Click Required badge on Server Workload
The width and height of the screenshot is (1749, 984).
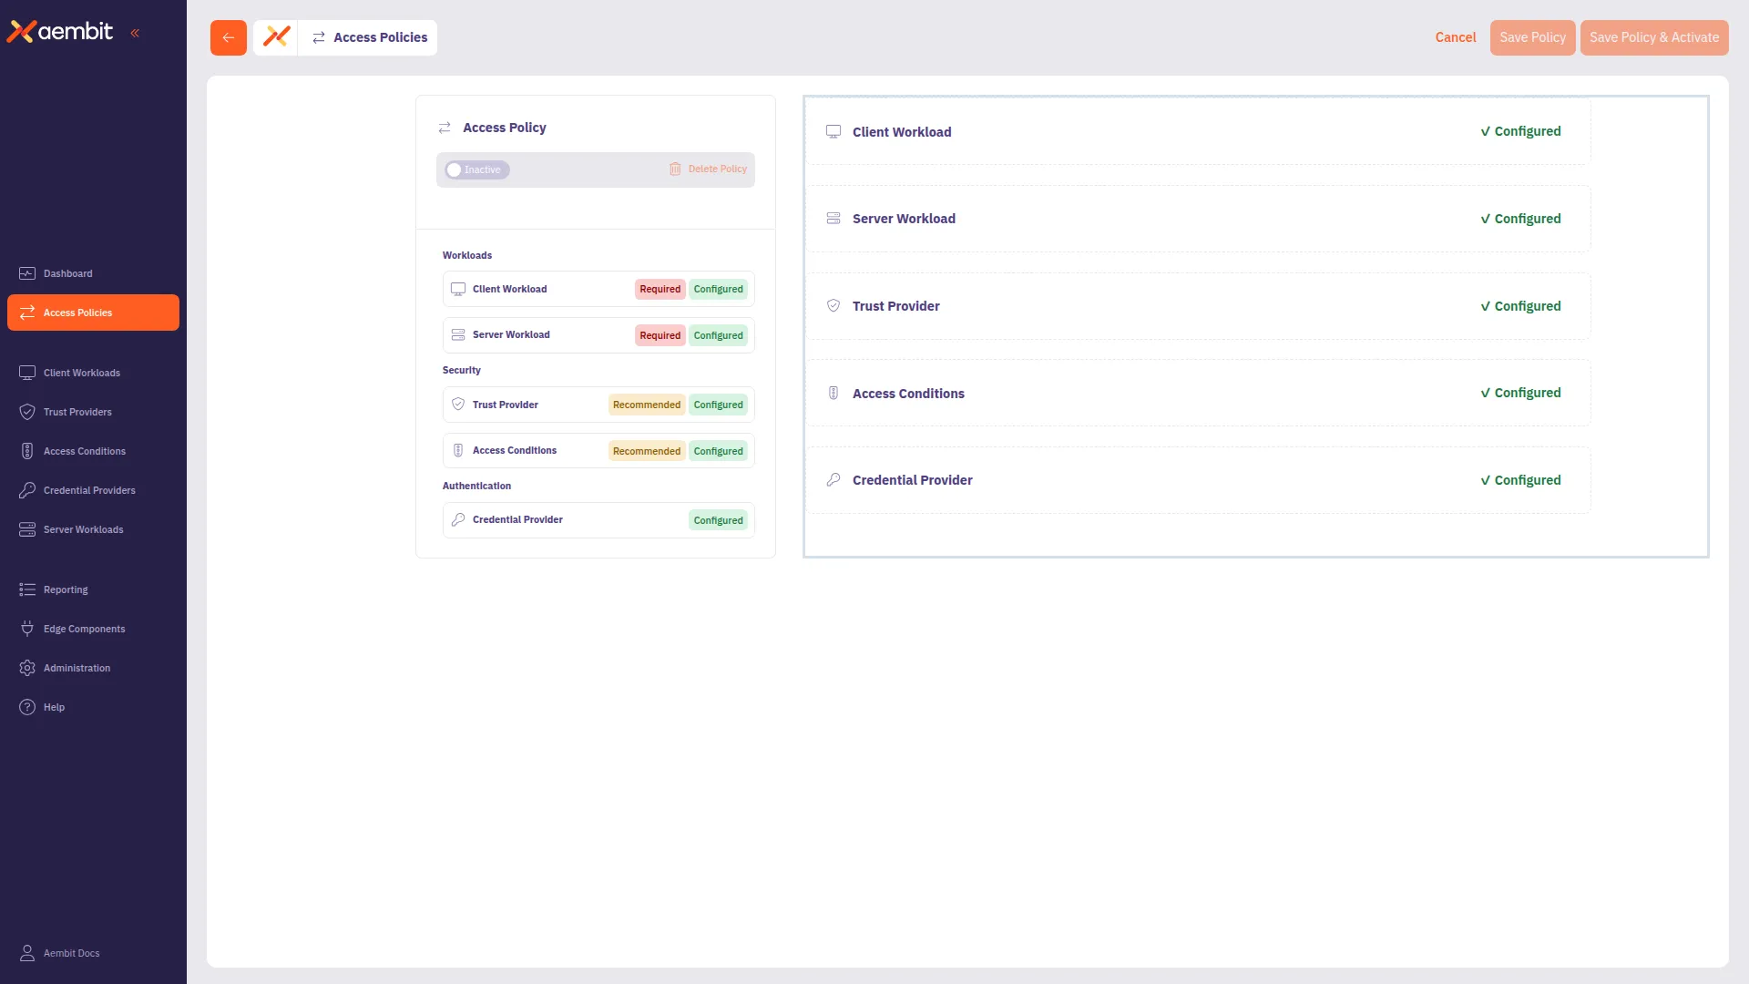point(660,335)
